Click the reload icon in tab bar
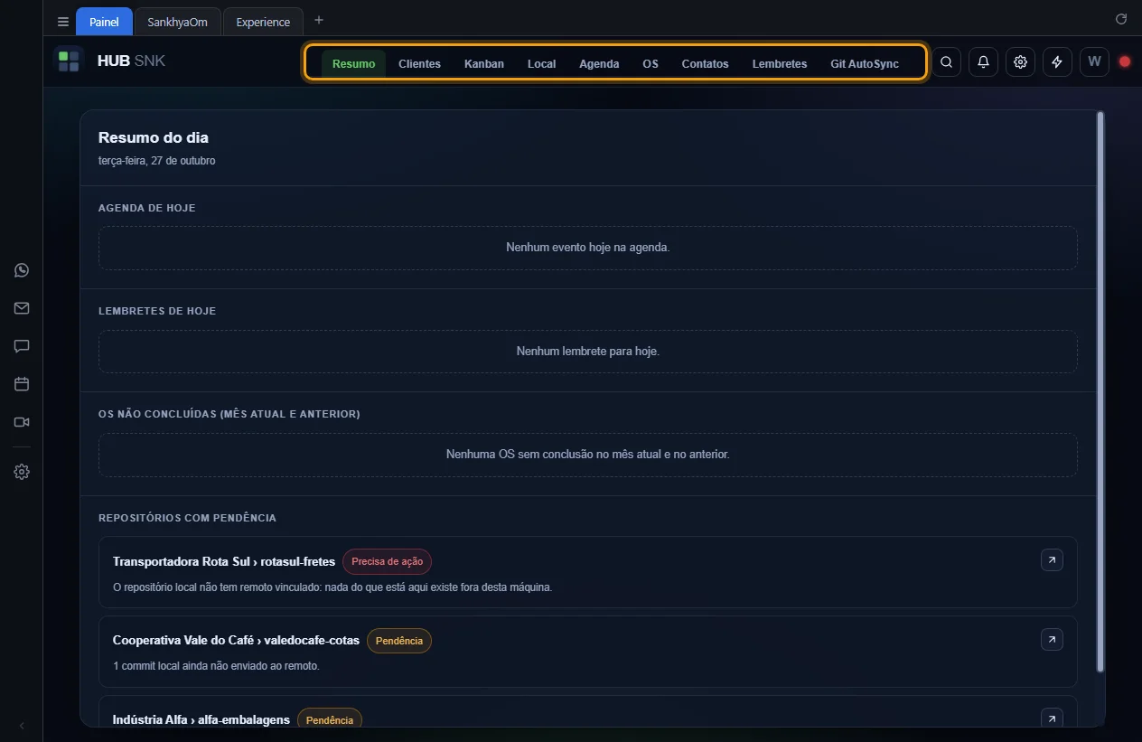Screen dimensions: 1142x742 (1121, 19)
